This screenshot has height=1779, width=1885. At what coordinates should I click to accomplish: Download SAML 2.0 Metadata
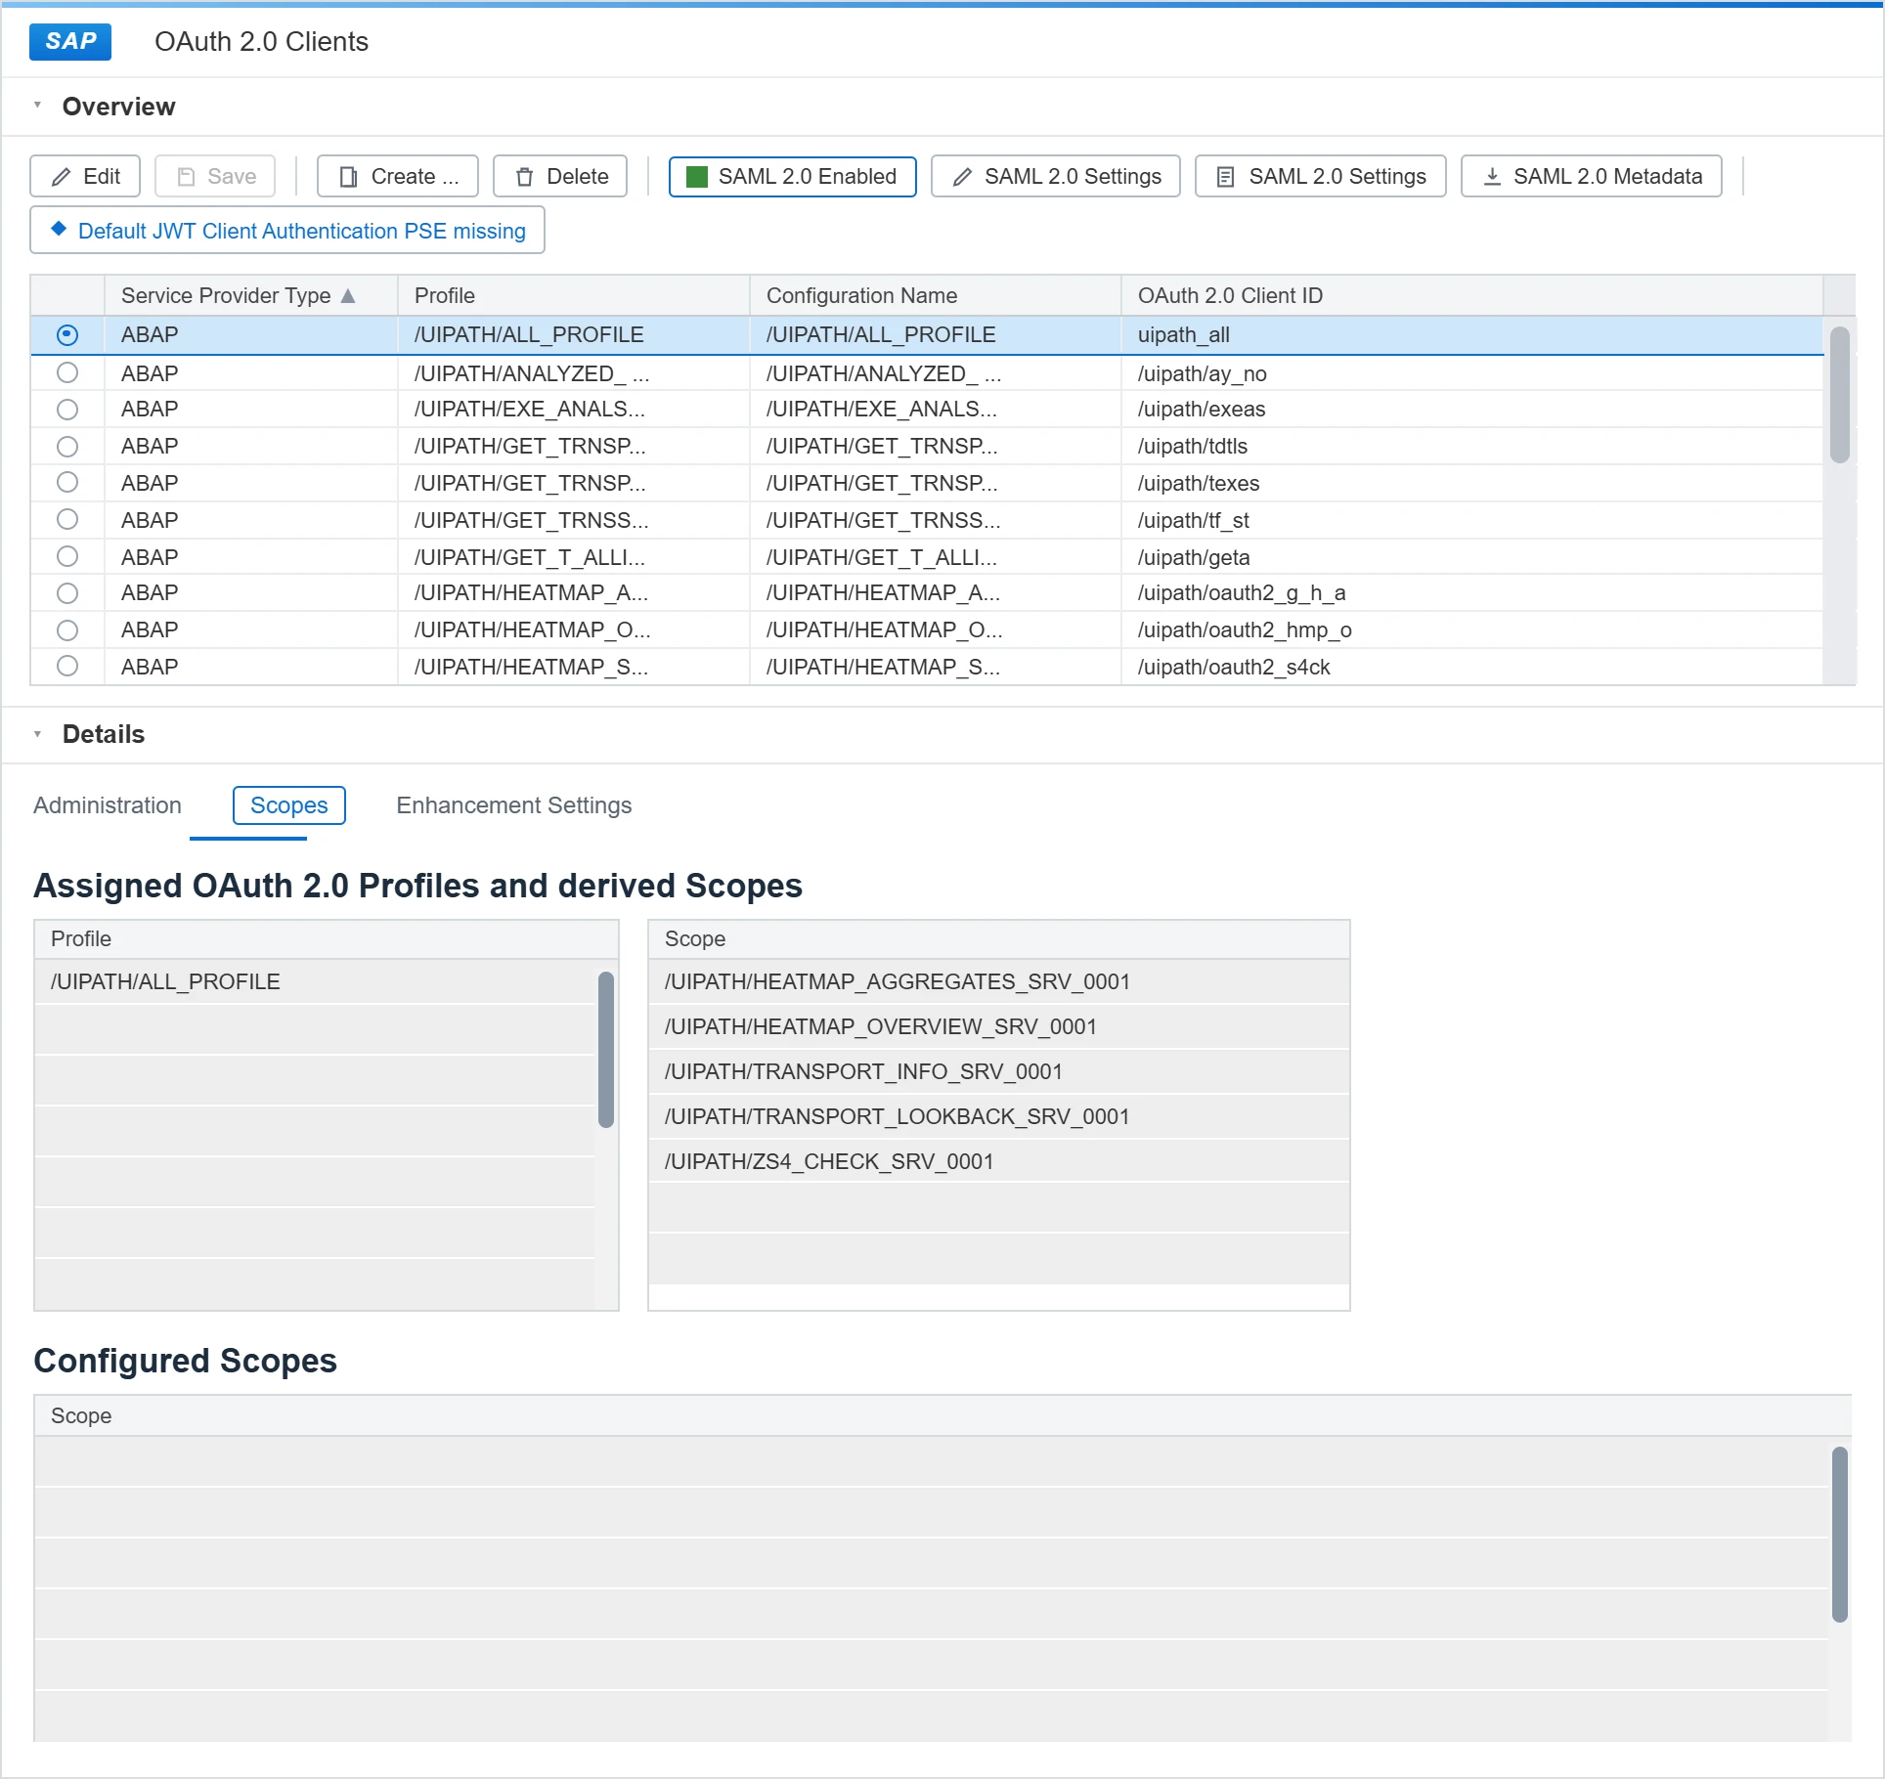[1592, 176]
